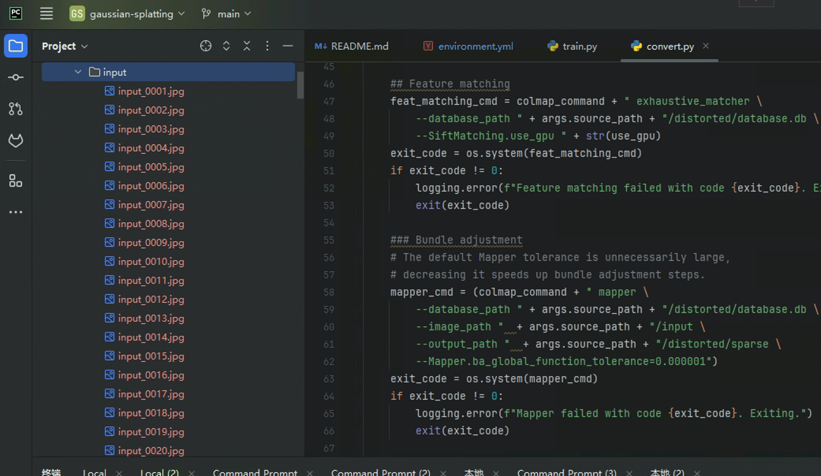Open the Project view mode dropdown
821x476 pixels.
click(x=65, y=46)
